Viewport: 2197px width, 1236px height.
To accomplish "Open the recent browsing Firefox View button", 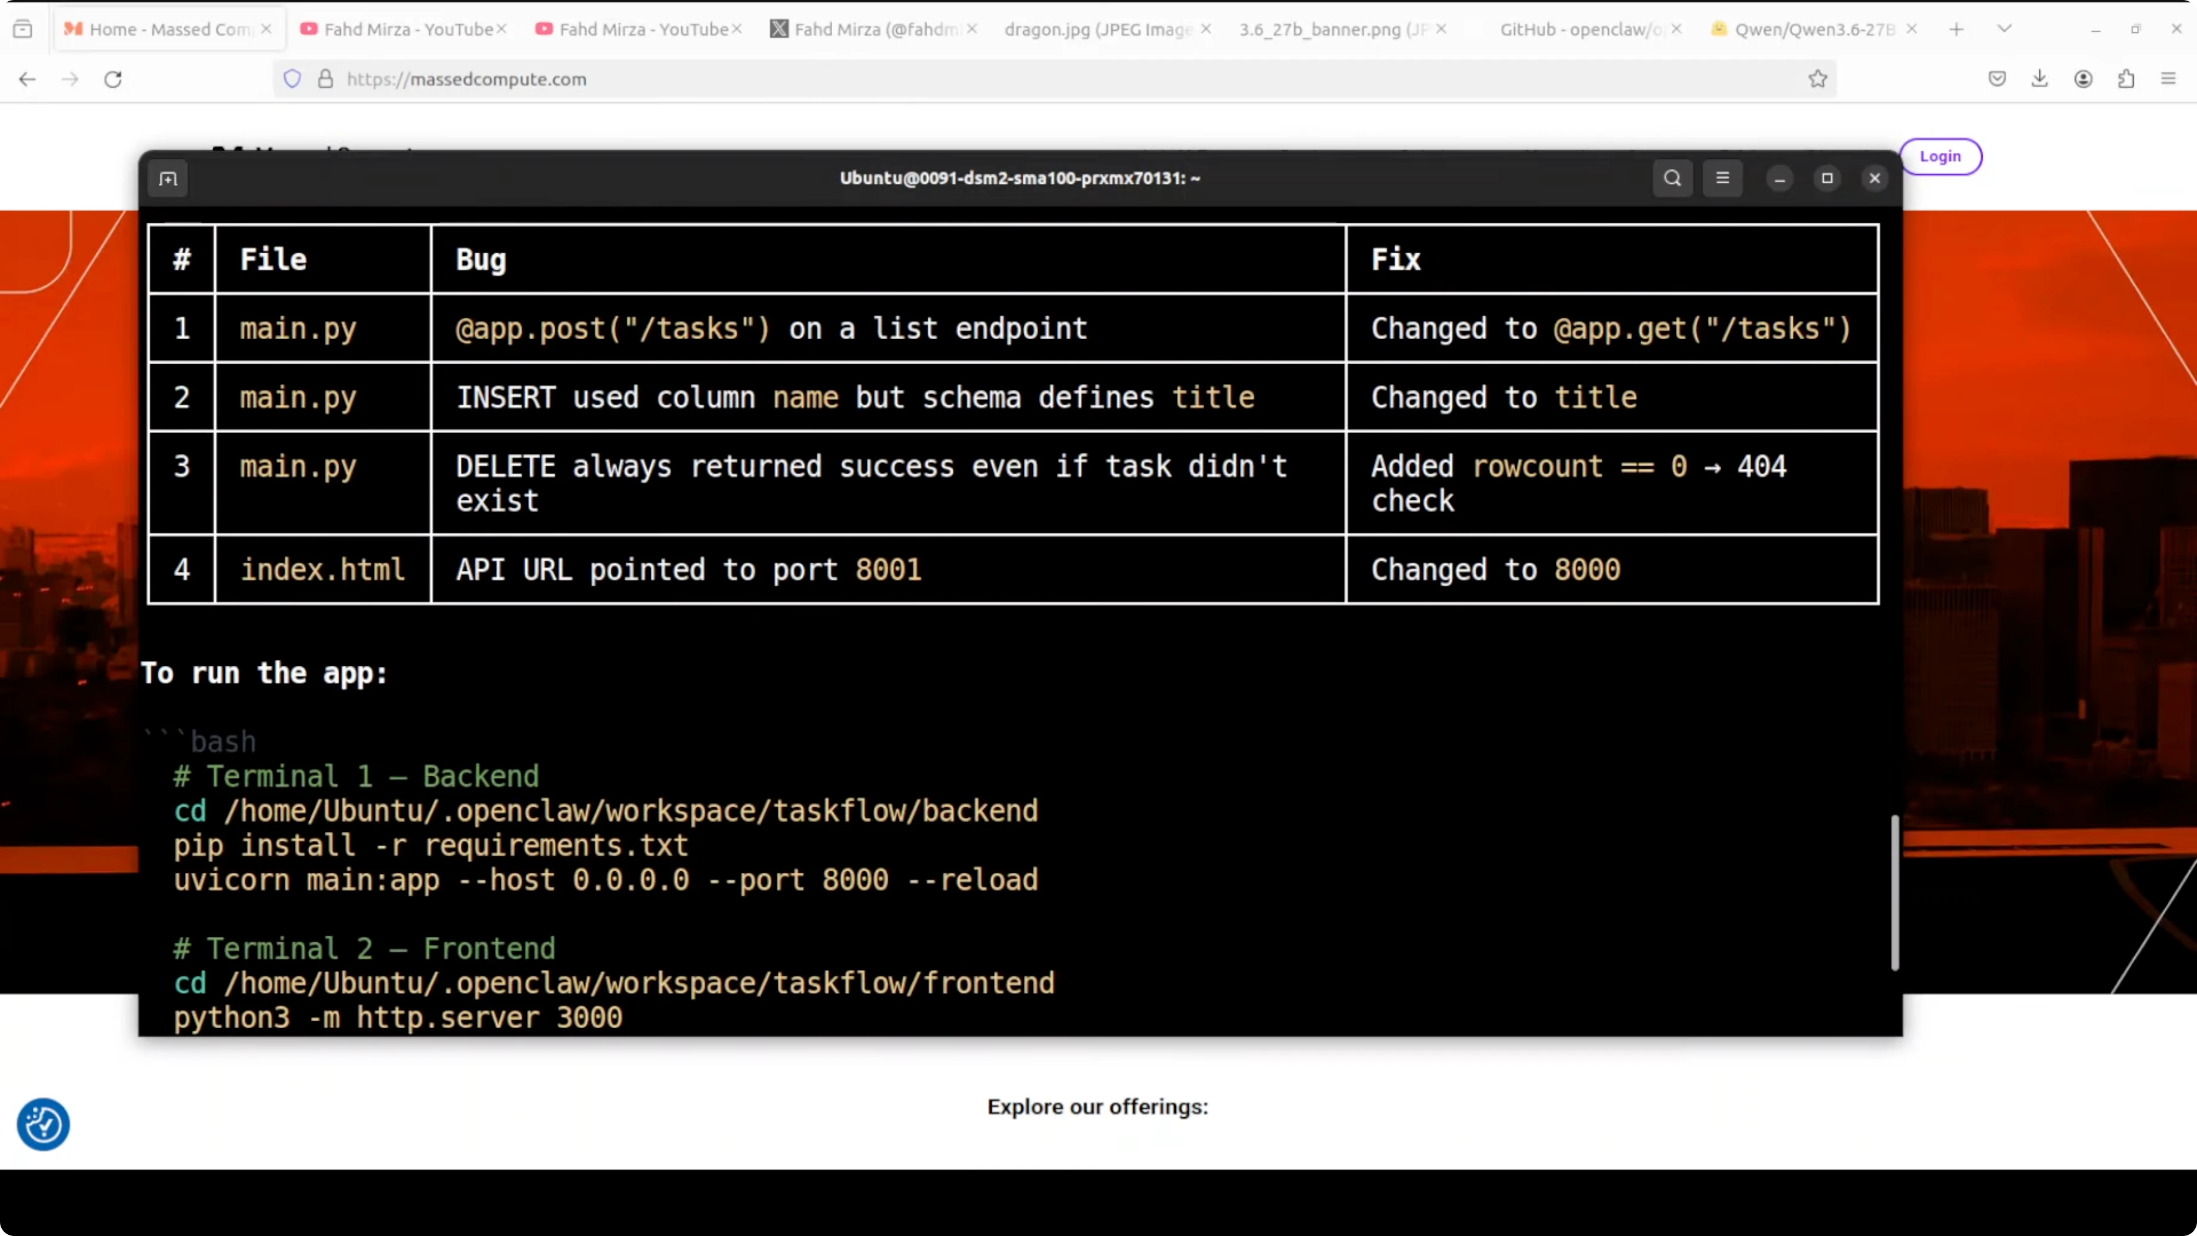I will click(x=23, y=29).
